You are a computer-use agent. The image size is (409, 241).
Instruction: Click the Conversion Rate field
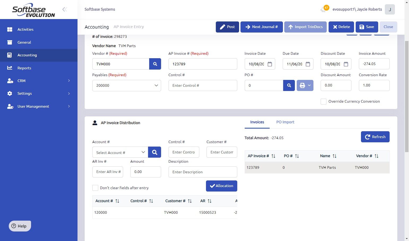374,85
